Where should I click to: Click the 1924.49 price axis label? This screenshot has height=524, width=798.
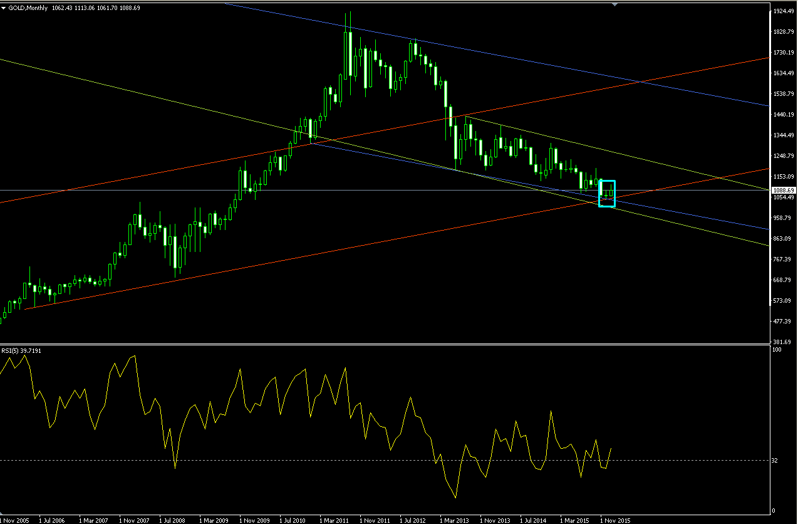point(784,11)
